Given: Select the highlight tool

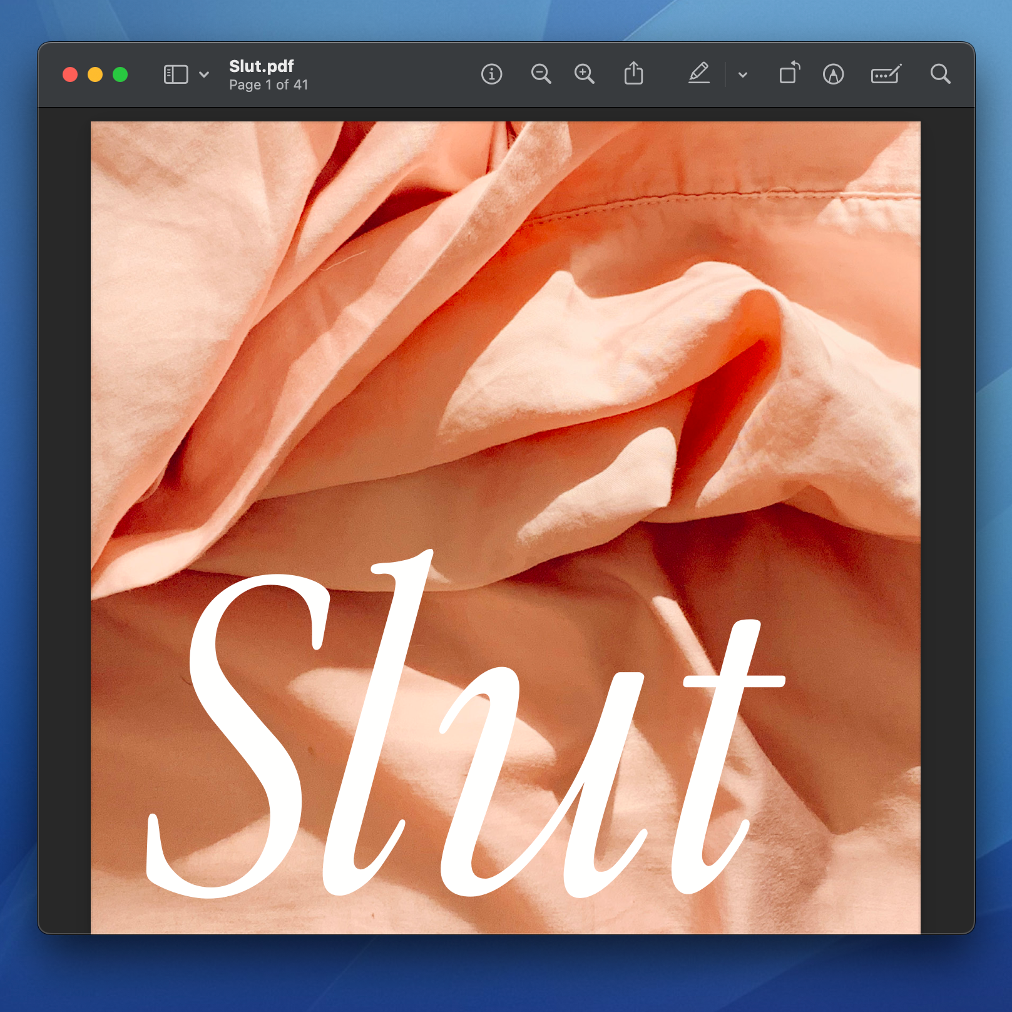Looking at the screenshot, I should (x=700, y=74).
